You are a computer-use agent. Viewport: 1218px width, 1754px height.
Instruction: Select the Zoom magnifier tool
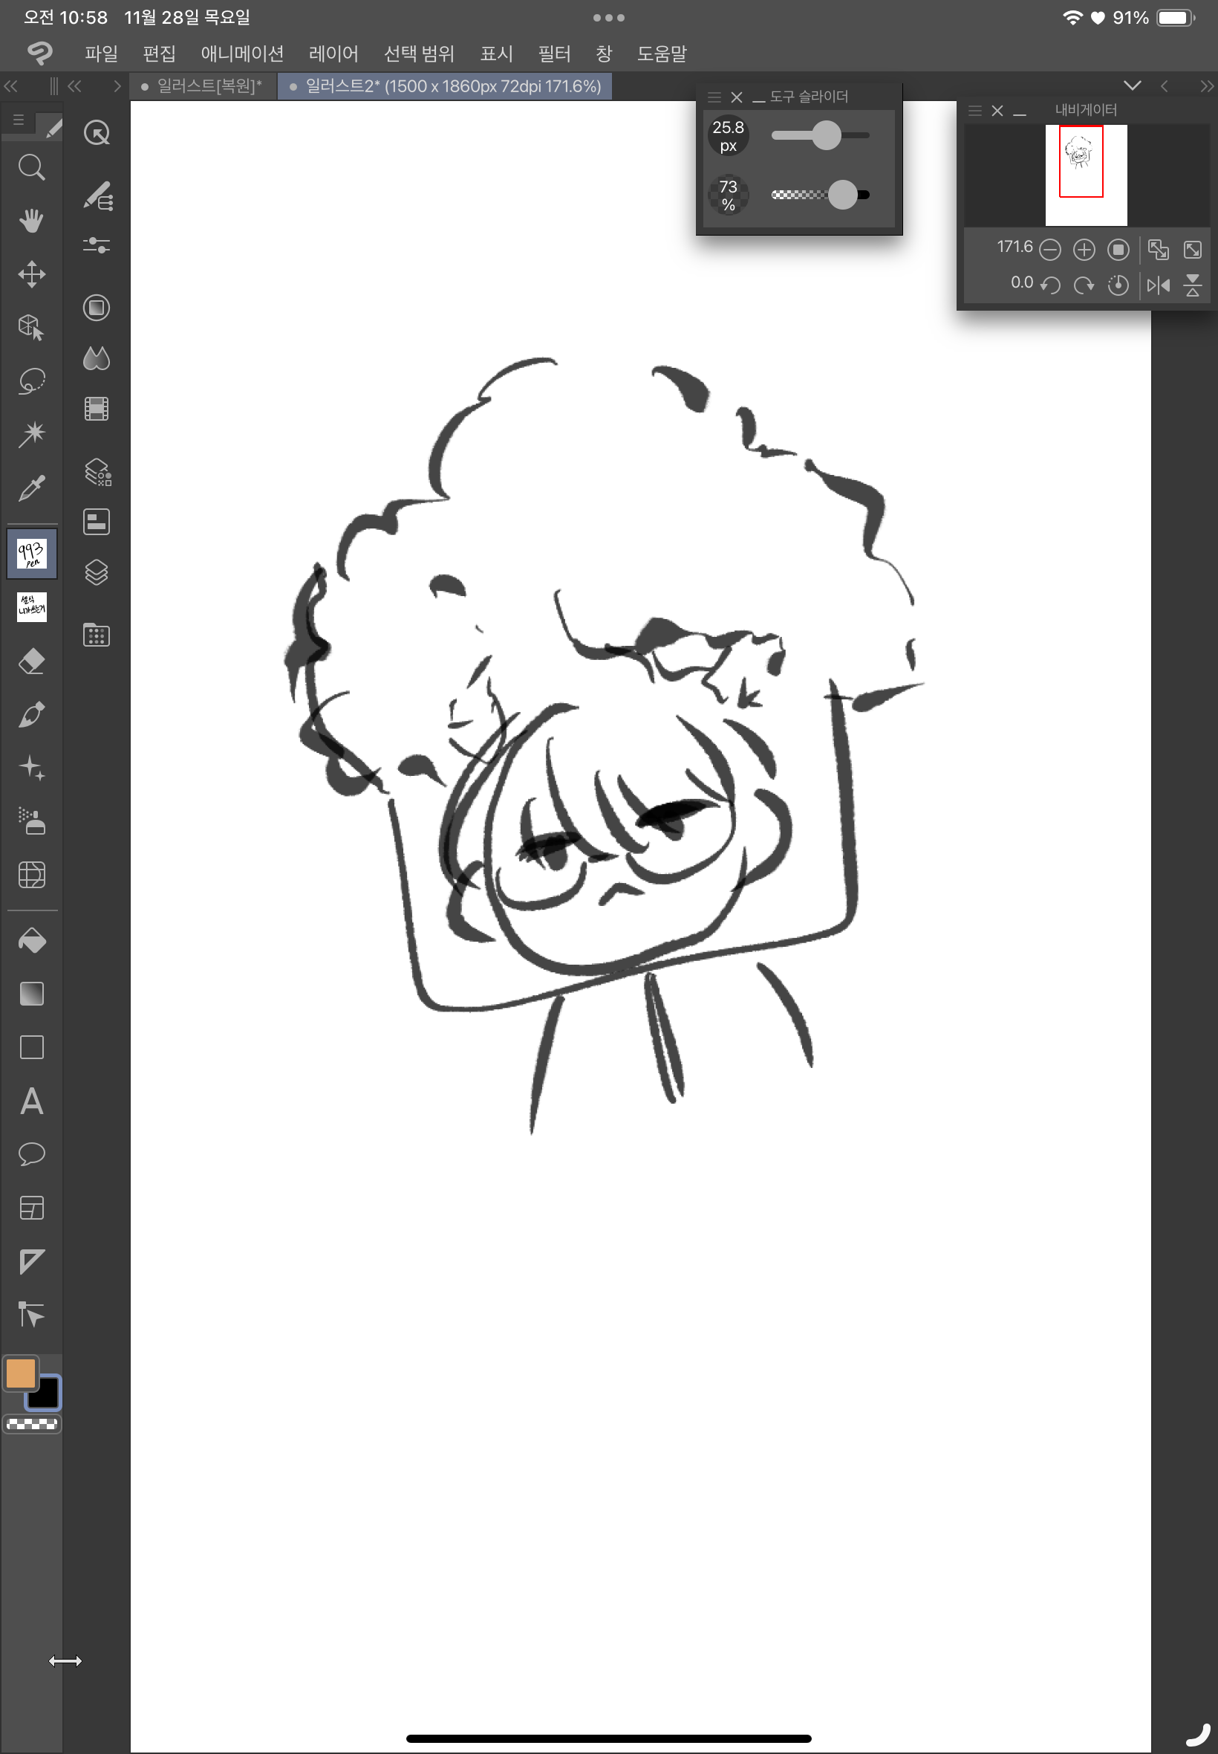[31, 167]
